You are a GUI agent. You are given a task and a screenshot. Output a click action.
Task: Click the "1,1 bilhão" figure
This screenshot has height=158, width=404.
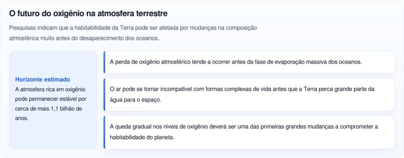coord(64,108)
